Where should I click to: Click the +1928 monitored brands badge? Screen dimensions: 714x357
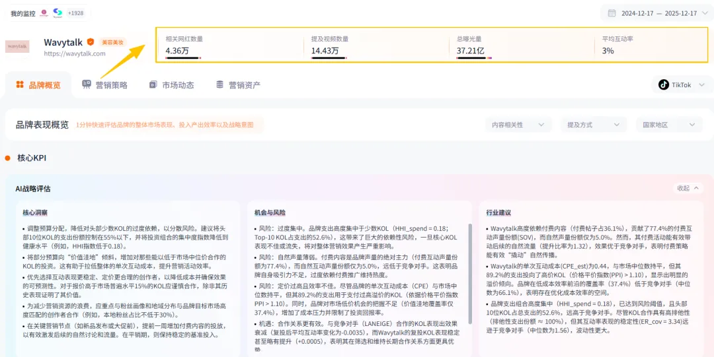(76, 13)
